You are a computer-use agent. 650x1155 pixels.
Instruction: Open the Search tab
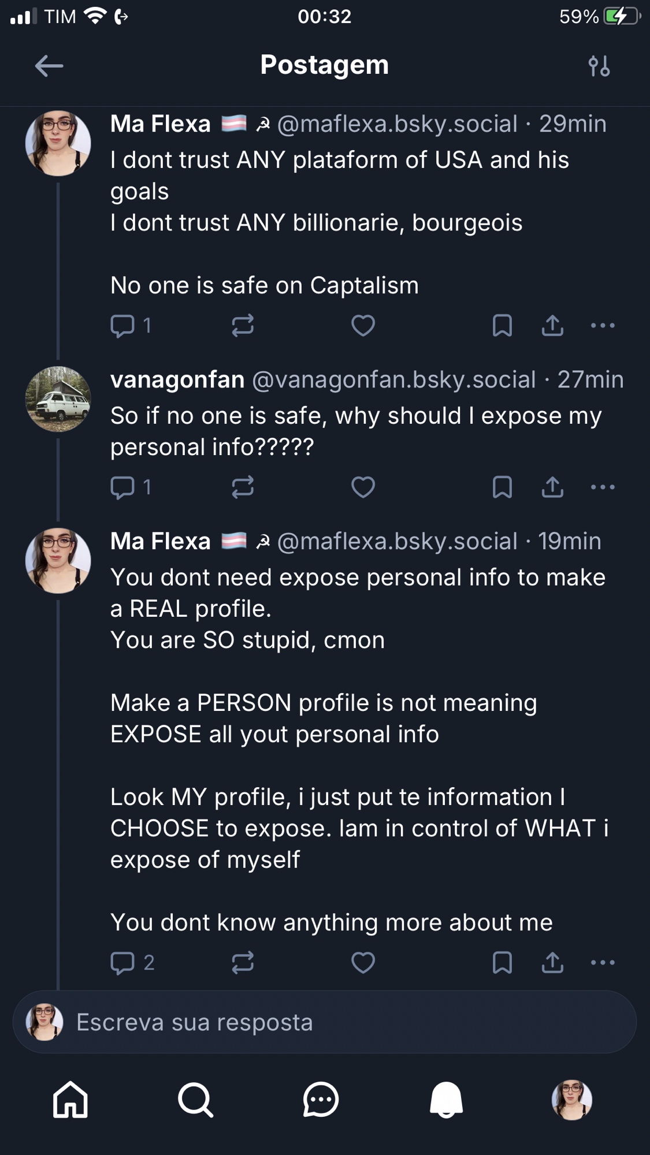click(x=195, y=1100)
